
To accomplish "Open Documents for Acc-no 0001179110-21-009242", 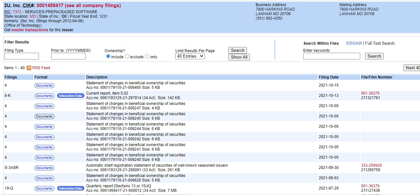I will [44, 137].
